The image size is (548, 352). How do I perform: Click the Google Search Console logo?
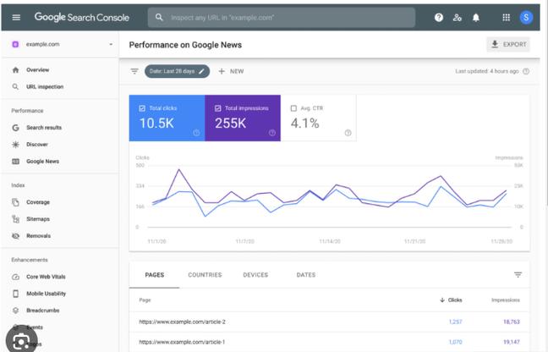pos(82,17)
